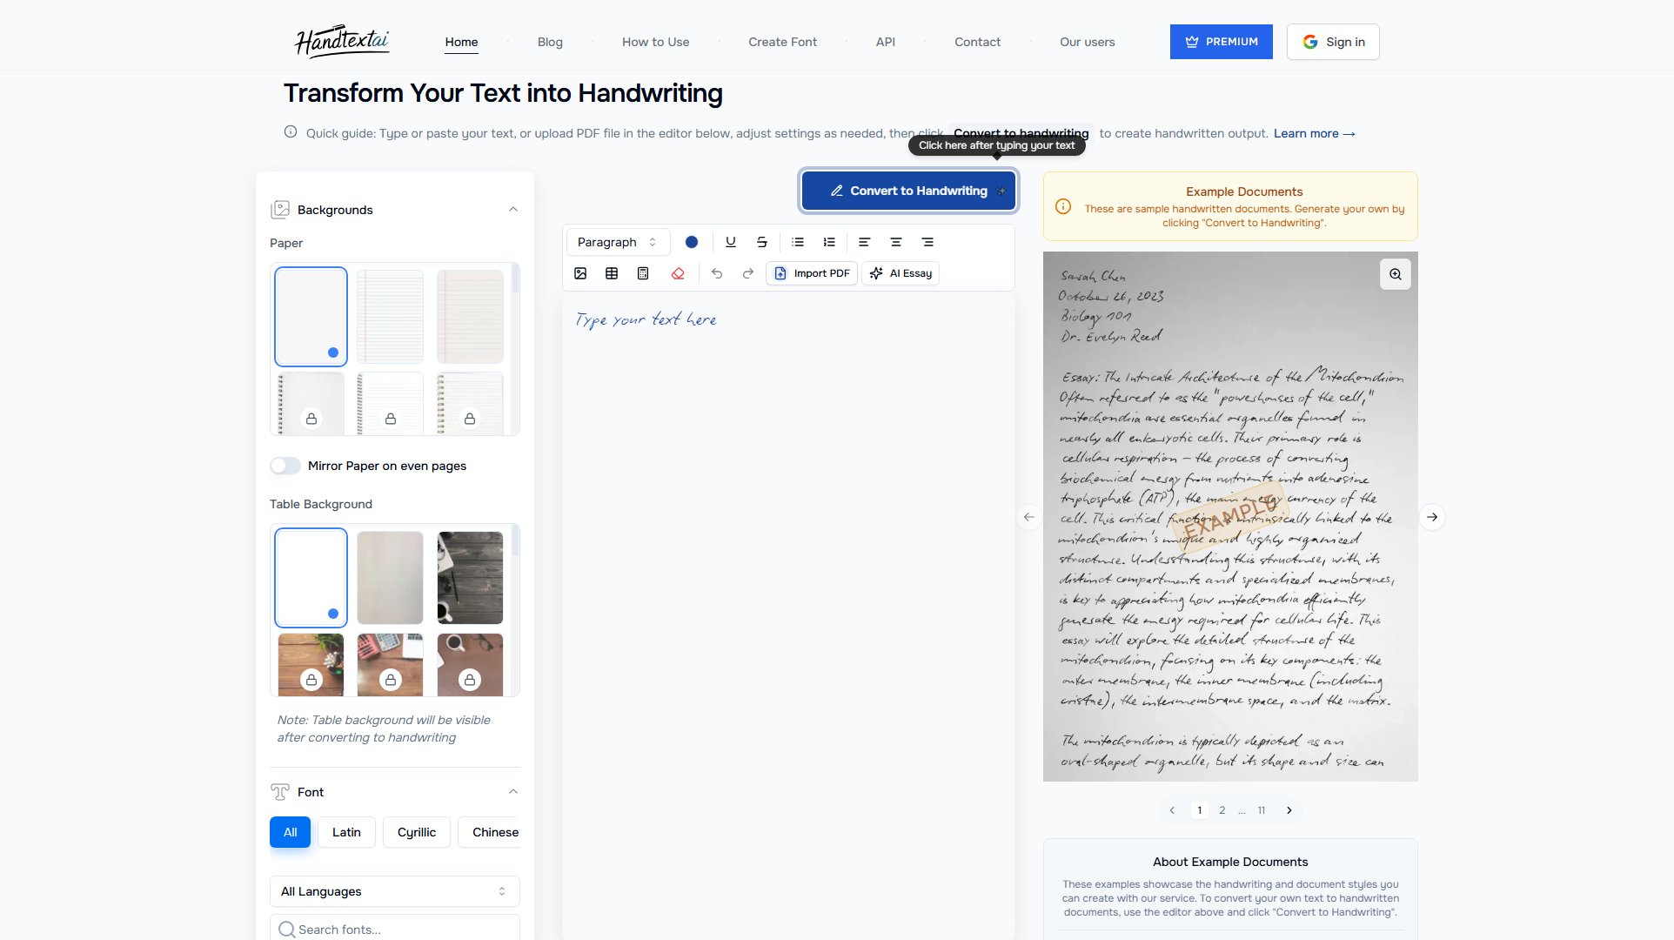Screen dimensions: 1674x940
Task: Open the All Languages dropdown
Action: coord(393,891)
